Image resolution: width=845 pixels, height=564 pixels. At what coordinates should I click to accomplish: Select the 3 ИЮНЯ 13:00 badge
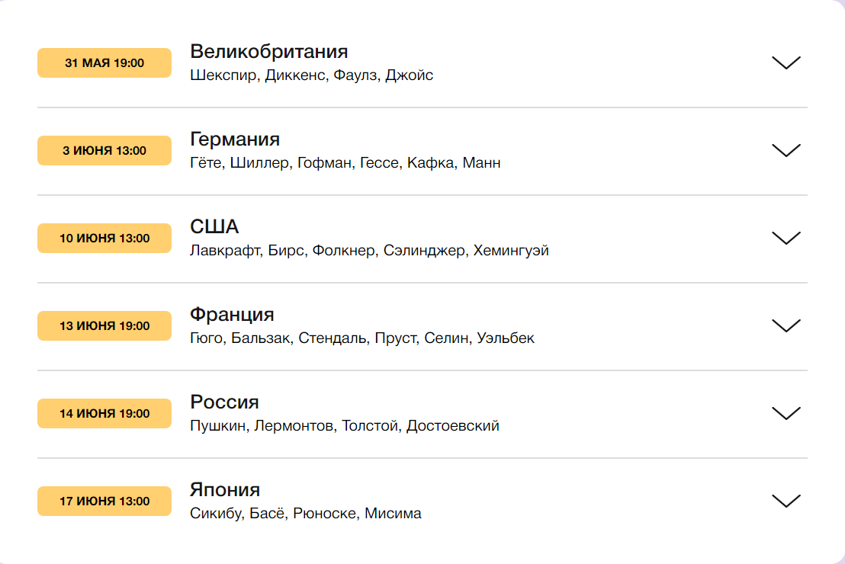pos(104,151)
